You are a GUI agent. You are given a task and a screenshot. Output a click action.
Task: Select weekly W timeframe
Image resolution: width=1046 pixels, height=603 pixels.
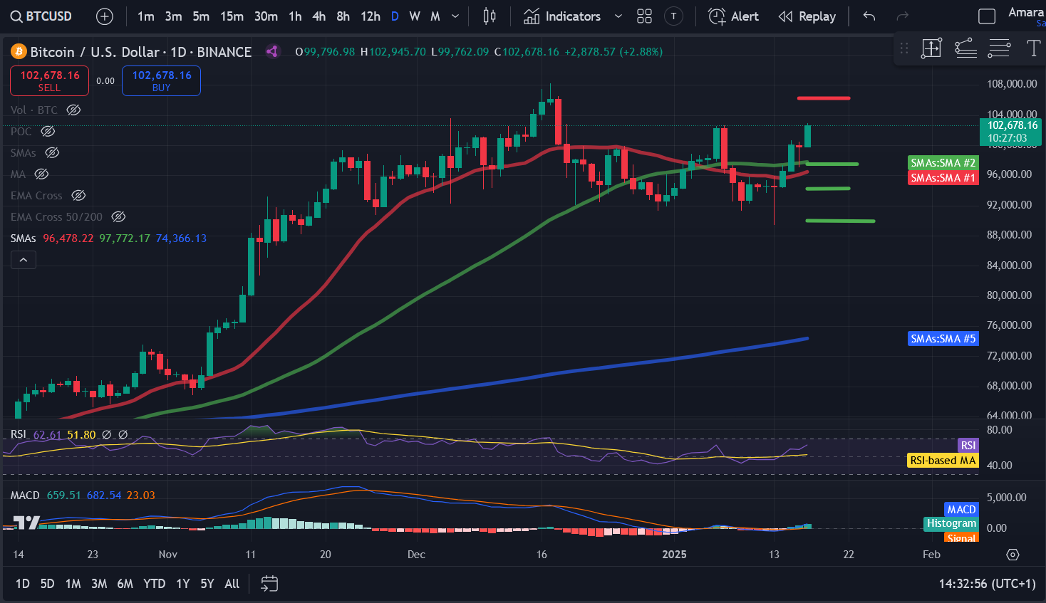415,16
